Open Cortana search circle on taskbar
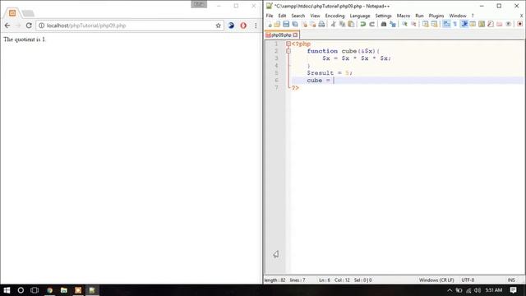The height and width of the screenshot is (296, 526). (x=21, y=290)
